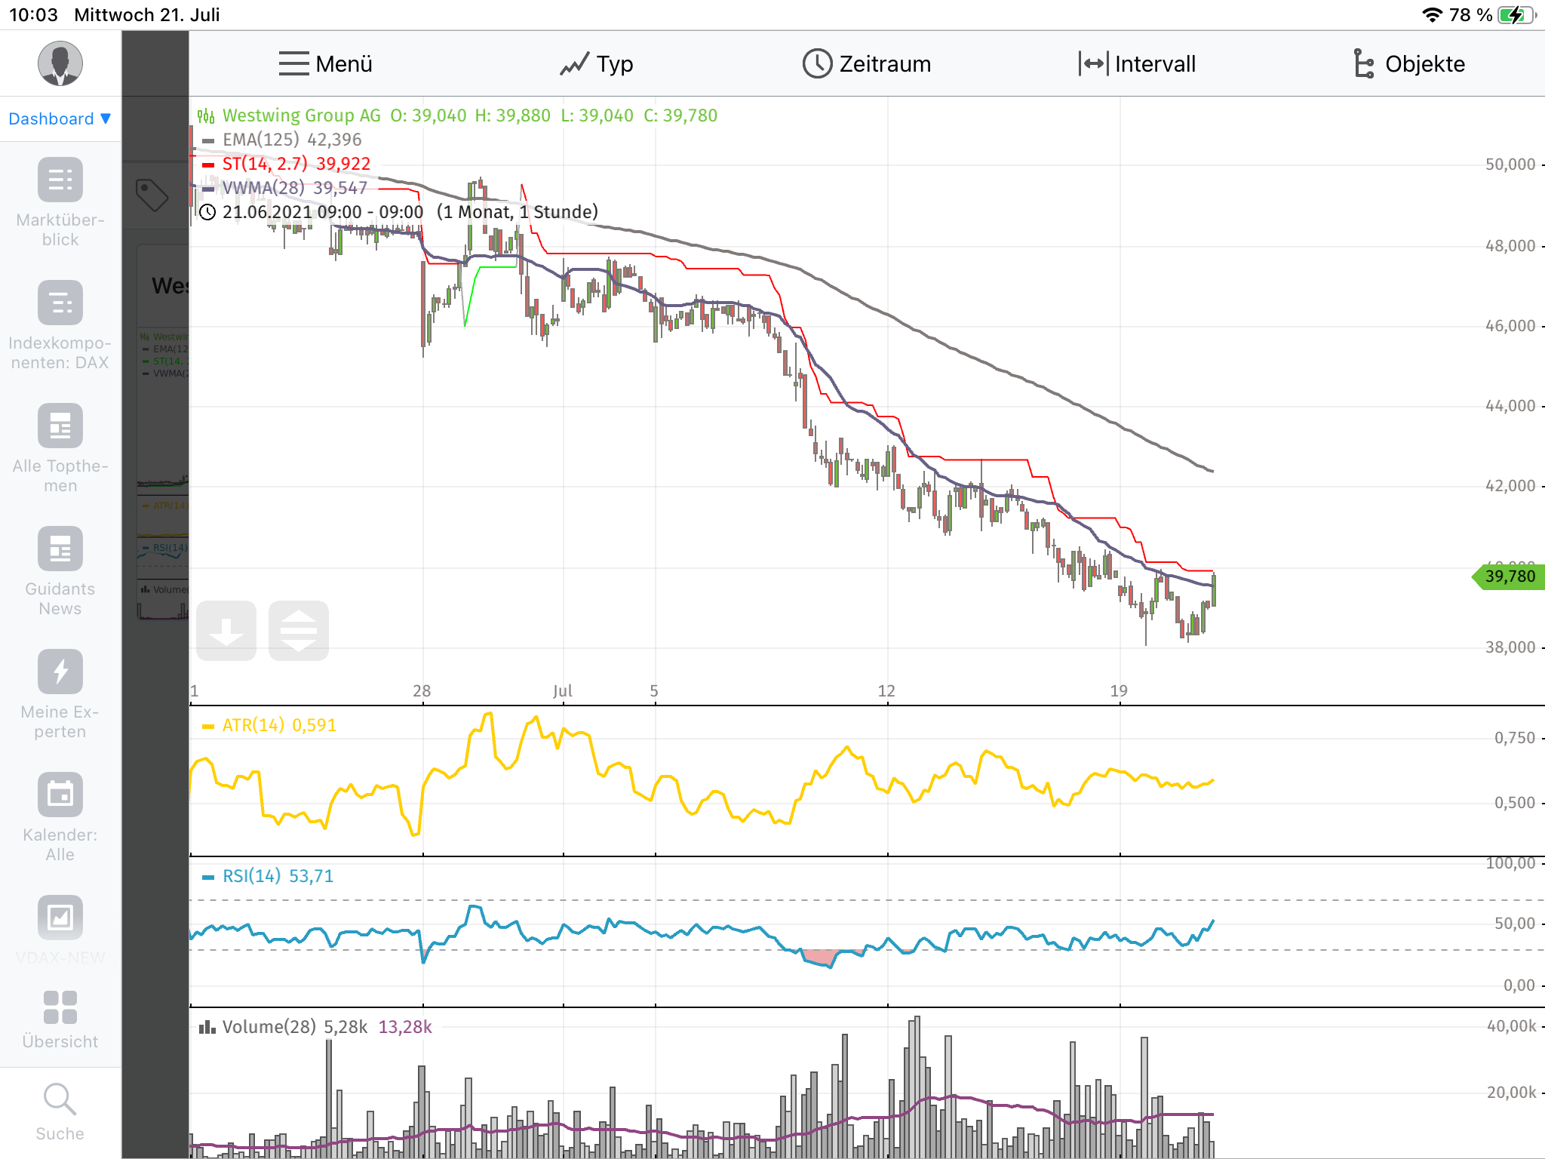Open the Übersicht grid icon
The height and width of the screenshot is (1159, 1545).
[x=60, y=1008]
